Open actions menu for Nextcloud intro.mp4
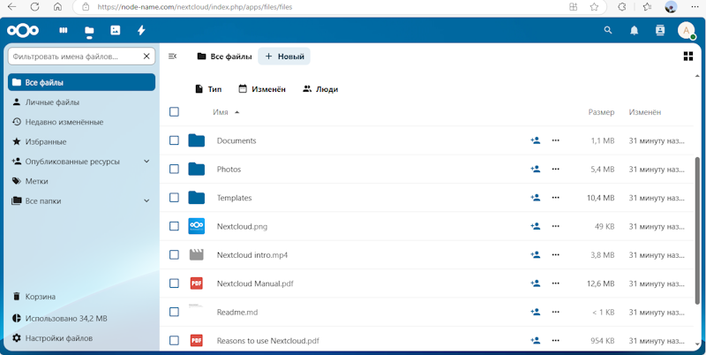 pyautogui.click(x=556, y=254)
